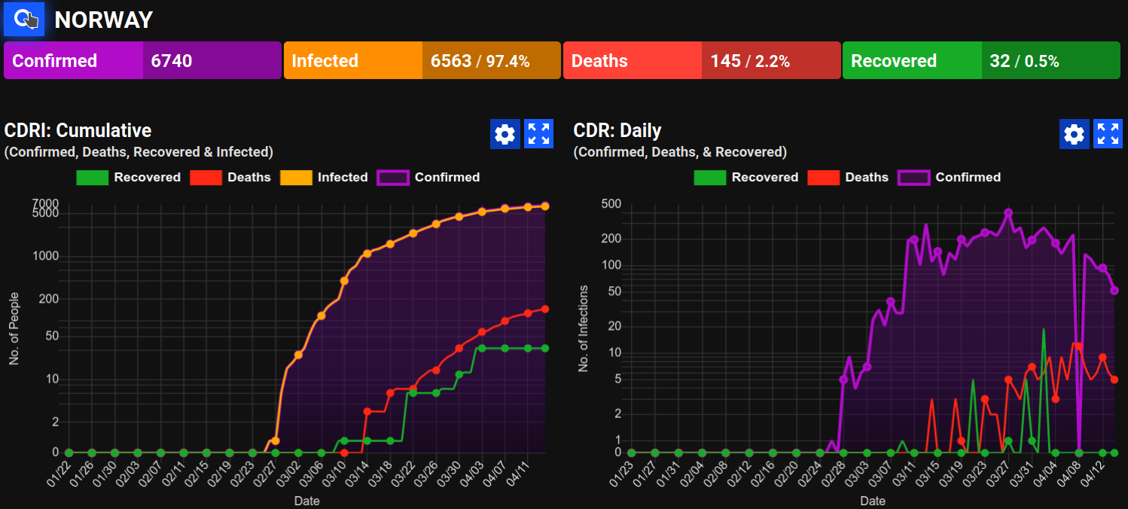Click the confirmed count 6740
The height and width of the screenshot is (509, 1128).
click(x=172, y=61)
